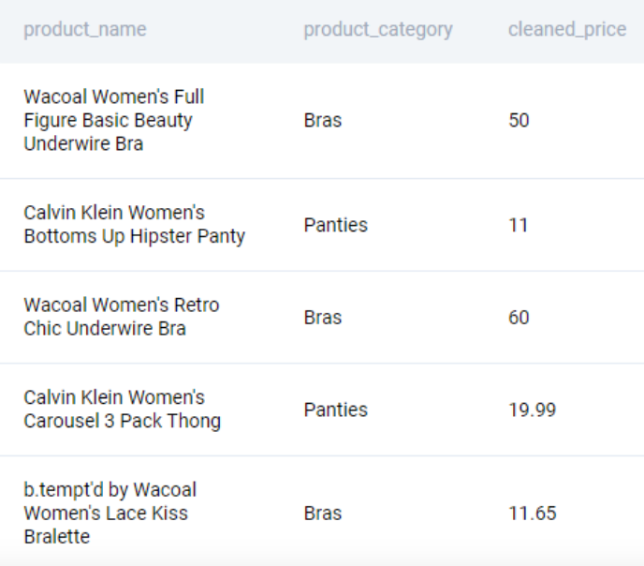Click Bras category in the Basic Beauty row
Viewport: 644px width, 566px height.
click(323, 121)
